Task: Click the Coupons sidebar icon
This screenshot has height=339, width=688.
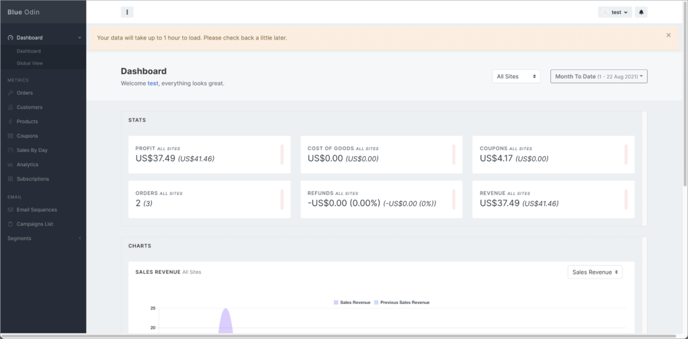Action: pos(11,136)
